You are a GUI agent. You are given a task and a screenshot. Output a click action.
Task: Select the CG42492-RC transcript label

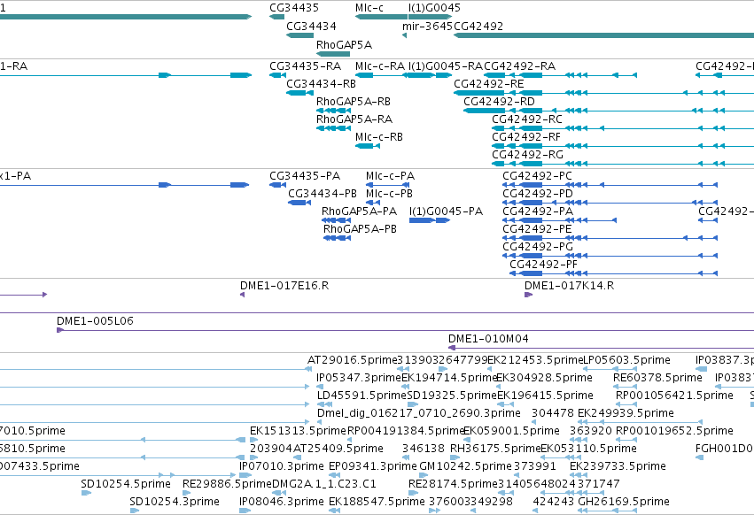coord(527,119)
